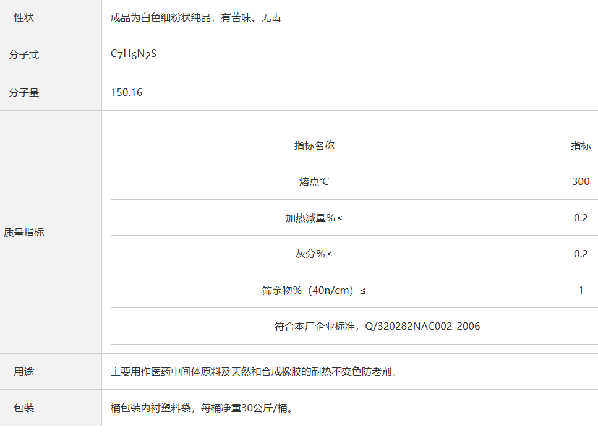Select the molecular weight value 150.16
598x438 pixels.
pos(127,93)
